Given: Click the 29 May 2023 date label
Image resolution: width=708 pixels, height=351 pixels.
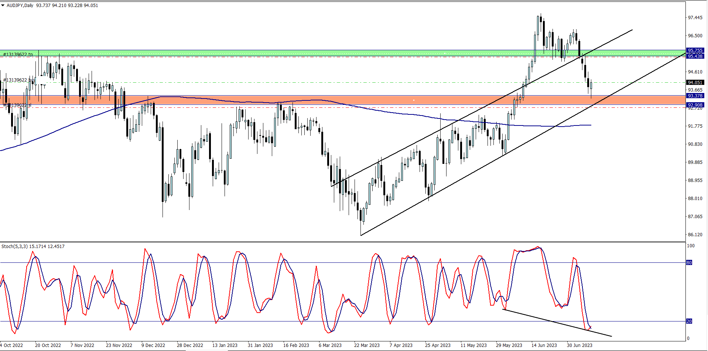Looking at the screenshot, I should pyautogui.click(x=509, y=345).
